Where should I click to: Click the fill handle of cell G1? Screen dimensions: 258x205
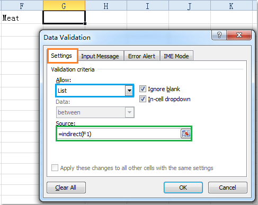[x=85, y=23]
